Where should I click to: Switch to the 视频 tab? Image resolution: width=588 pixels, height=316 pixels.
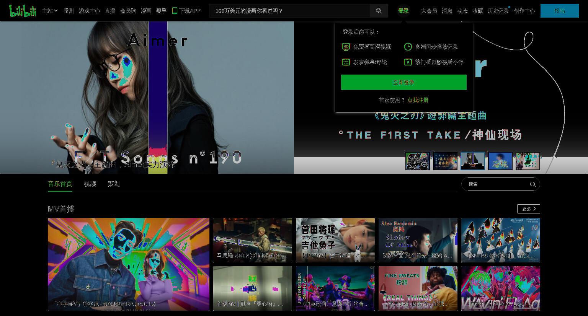(90, 184)
